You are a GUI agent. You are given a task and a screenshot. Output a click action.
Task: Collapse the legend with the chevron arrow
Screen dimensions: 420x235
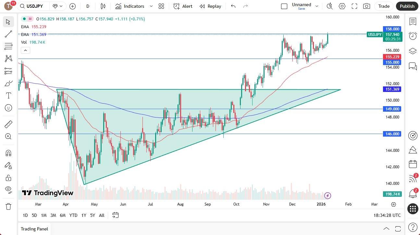point(25,50)
